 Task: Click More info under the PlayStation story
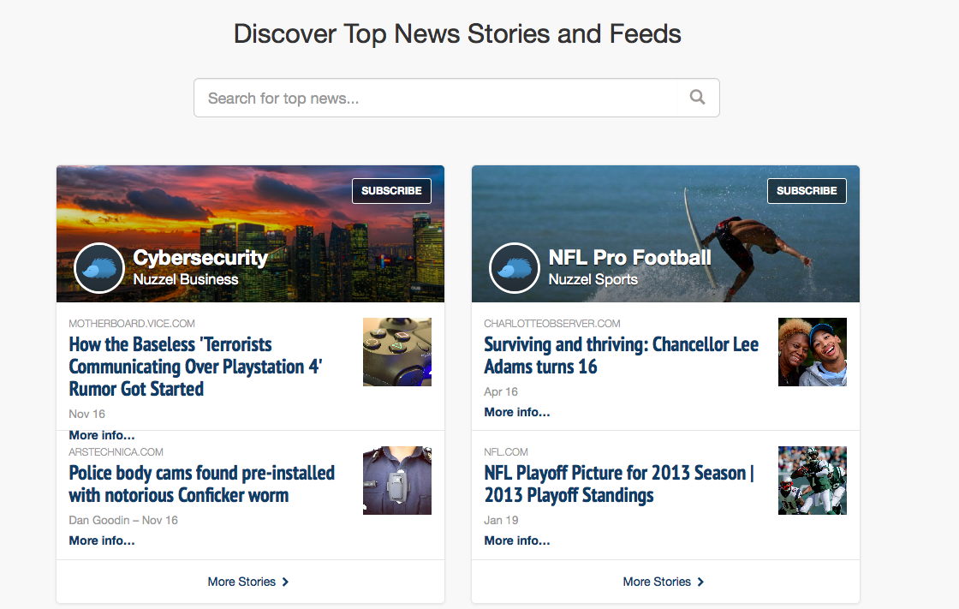point(101,434)
